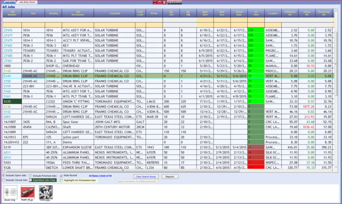Viewport: 342px width, 204px height.
Task: Sort by the Job Number column header
Action: point(12,13)
